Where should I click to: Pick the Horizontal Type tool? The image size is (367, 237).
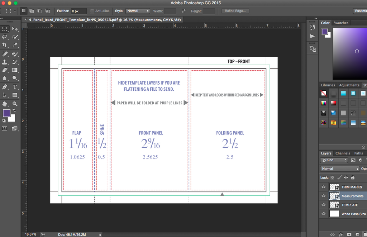point(15,87)
